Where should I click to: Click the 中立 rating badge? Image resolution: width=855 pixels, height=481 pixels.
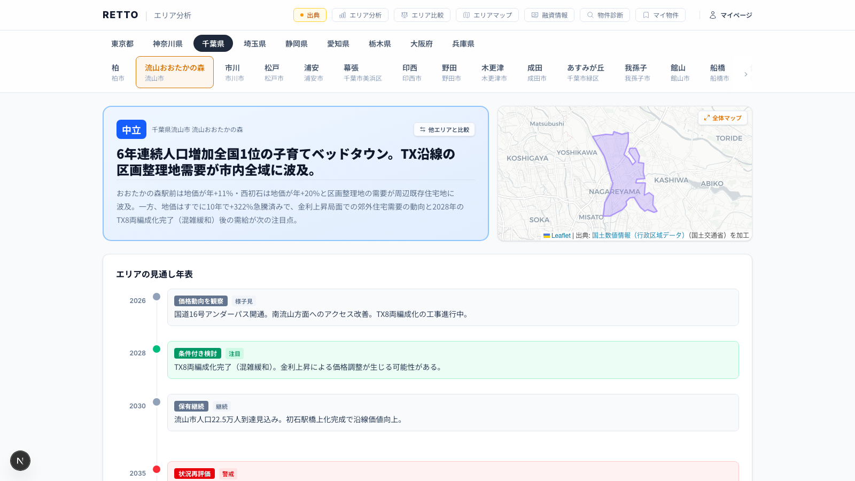[131, 129]
